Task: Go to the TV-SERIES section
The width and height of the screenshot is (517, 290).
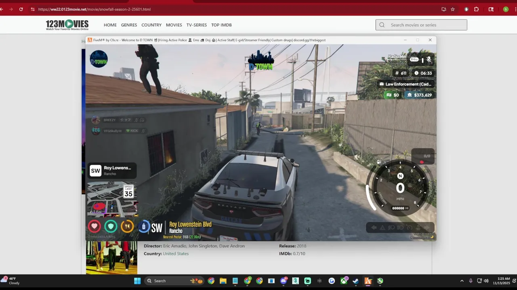Action: (196, 25)
